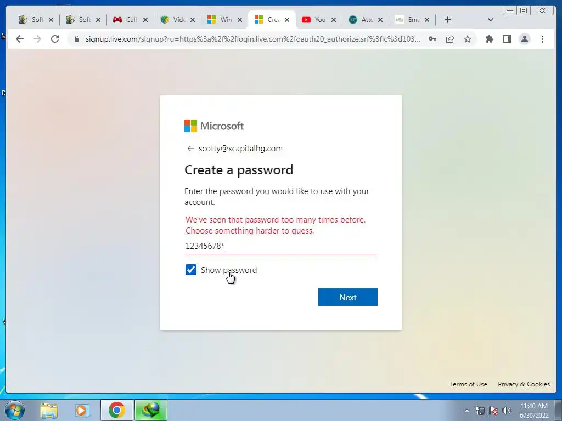The width and height of the screenshot is (562, 421).
Task: Switch to YouTube tab
Action: 319,20
